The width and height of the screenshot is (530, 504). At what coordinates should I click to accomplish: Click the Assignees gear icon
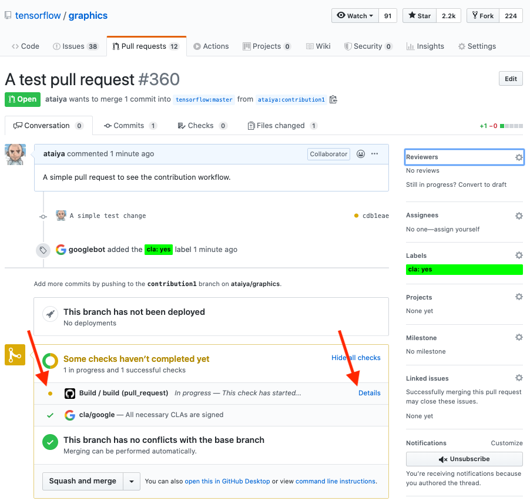pyautogui.click(x=519, y=216)
